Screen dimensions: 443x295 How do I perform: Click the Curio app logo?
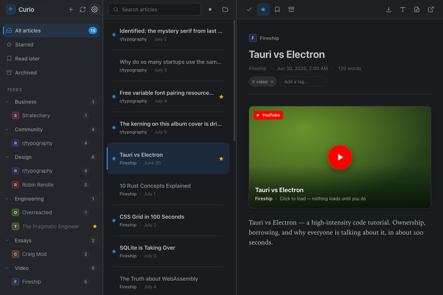(11, 10)
